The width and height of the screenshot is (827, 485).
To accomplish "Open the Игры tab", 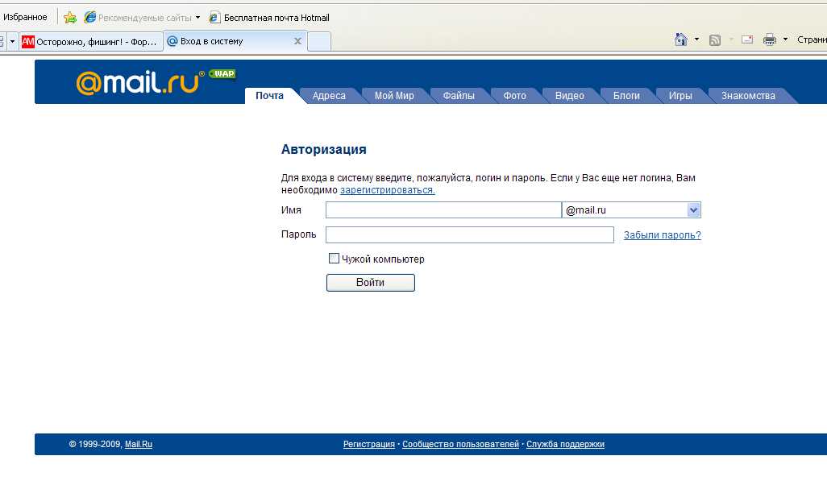I will tap(680, 96).
